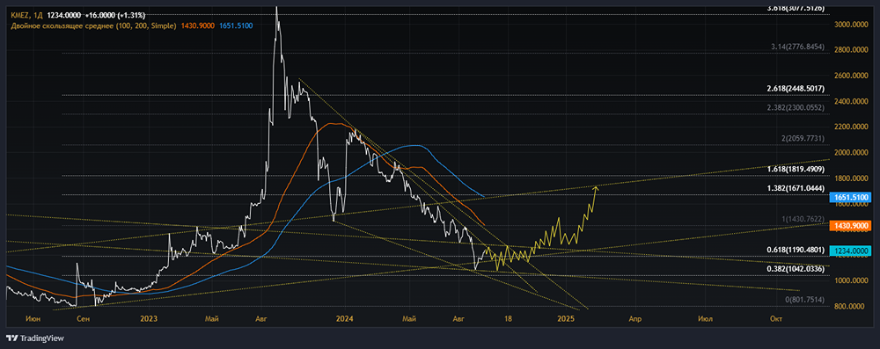Click the Fibonacci label 1.618(1819.4909)
The width and height of the screenshot is (880, 349).
(796, 169)
